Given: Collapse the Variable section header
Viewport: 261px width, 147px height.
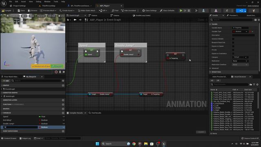Looking at the screenshot, I should (x=210, y=24).
